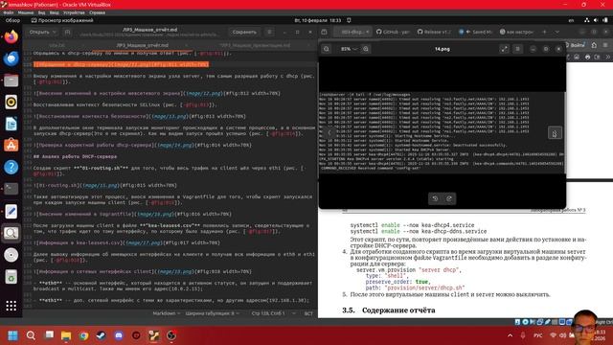Open the Help icon in the dock
The image size is (613, 345).
tap(11, 168)
